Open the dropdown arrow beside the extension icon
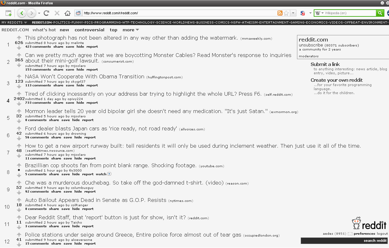The image size is (389, 248). (x=310, y=13)
